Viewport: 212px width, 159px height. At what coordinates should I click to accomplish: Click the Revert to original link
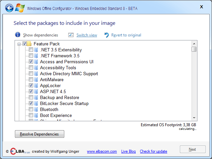pos(126,35)
